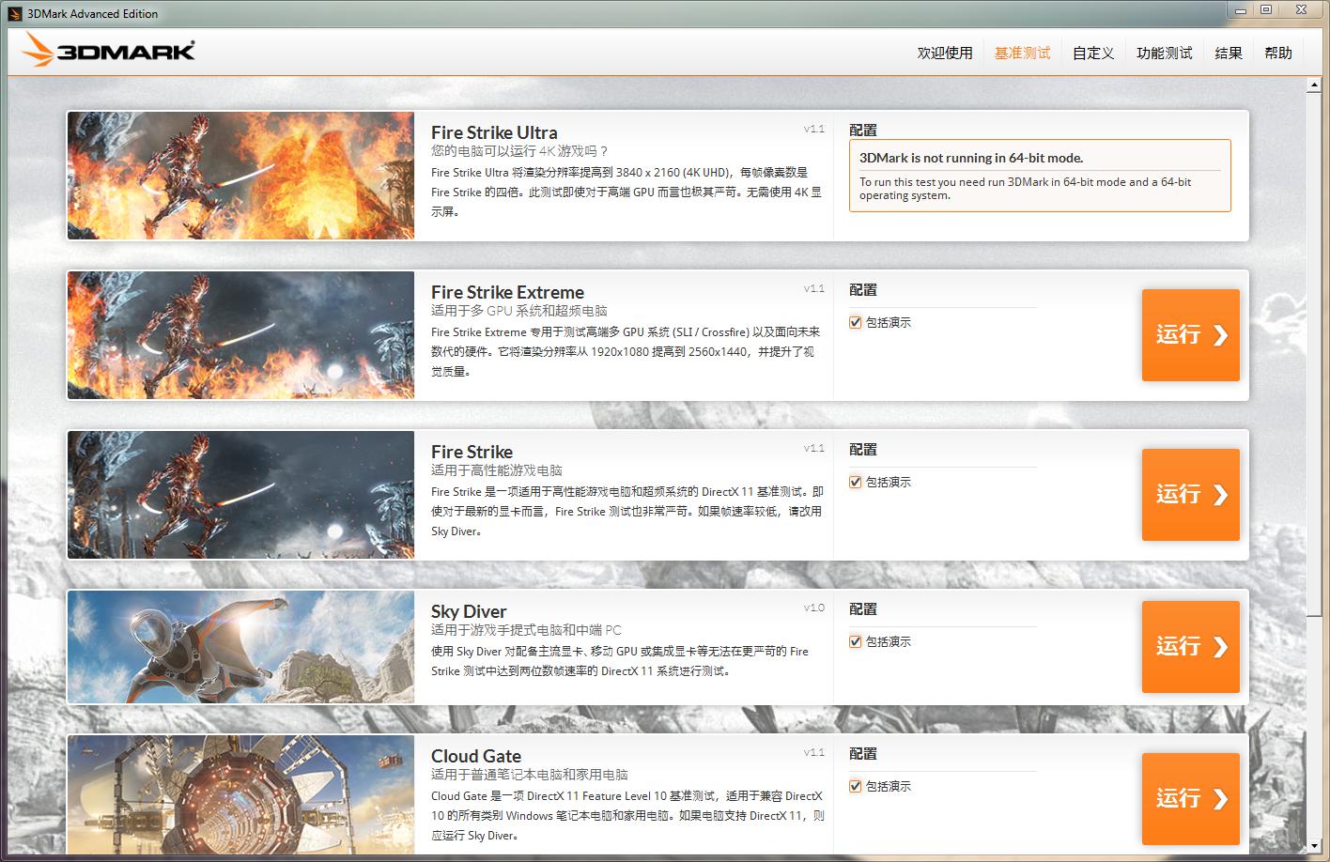Click the Fire Strike Ultra preview image
This screenshot has height=862, width=1330.
pyautogui.click(x=240, y=176)
